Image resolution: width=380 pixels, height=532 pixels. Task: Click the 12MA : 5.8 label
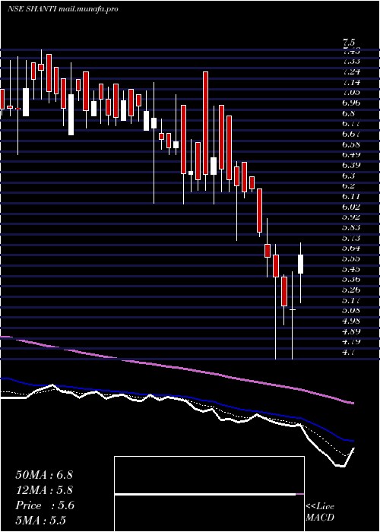(x=44, y=490)
